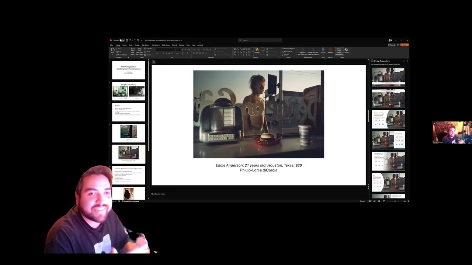Click the Search box in title bar
472x265 pixels.
(260, 40)
